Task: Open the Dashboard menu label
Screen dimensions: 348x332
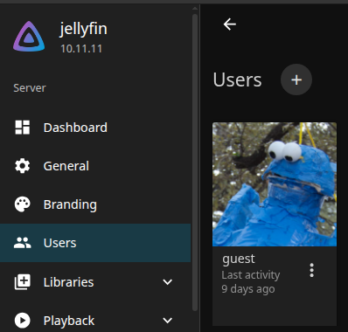Action: click(x=75, y=128)
